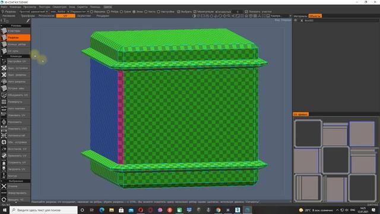Open the Камера dropdown

click(281, 16)
